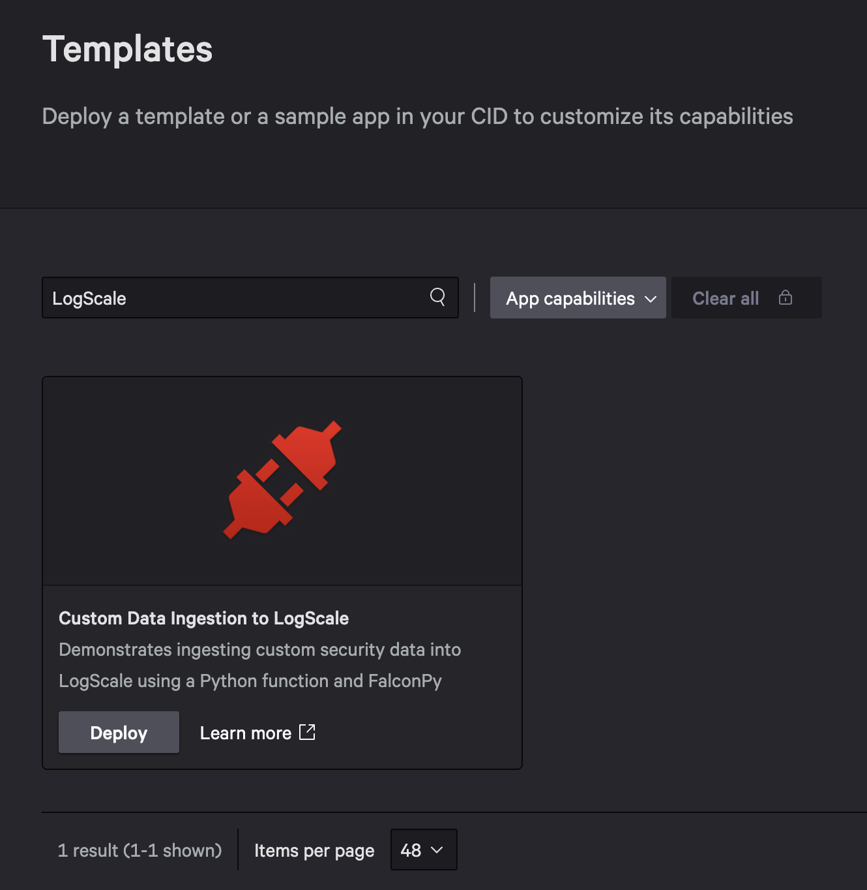Open Learn more for the LogScale template
Screen dimensions: 867x890
point(245,732)
